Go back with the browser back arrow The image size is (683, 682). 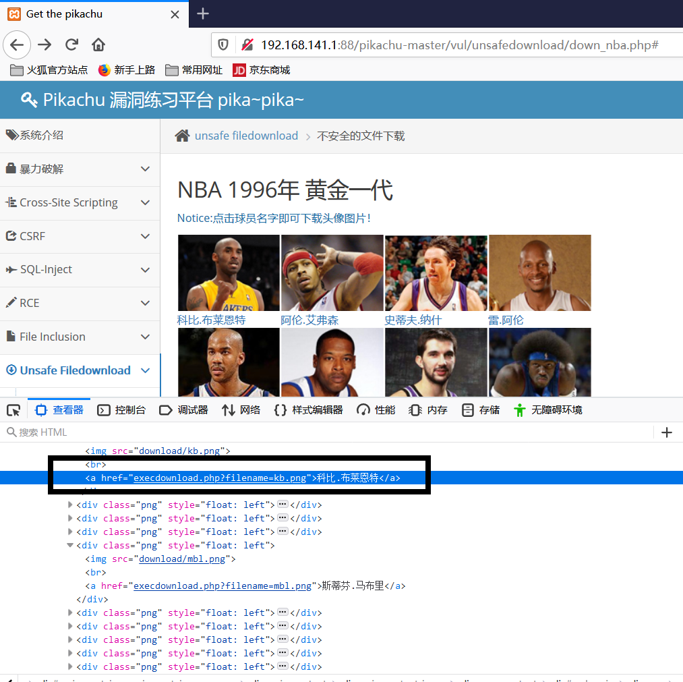click(17, 45)
